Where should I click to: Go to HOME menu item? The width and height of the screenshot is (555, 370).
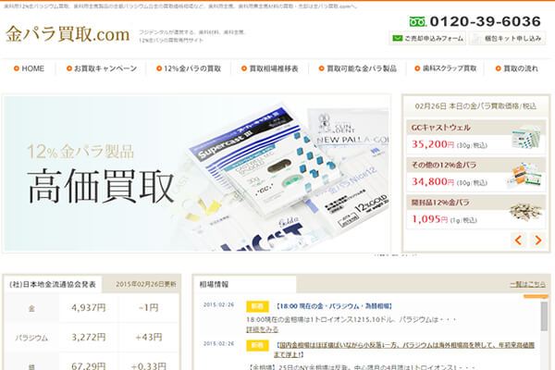(29, 68)
